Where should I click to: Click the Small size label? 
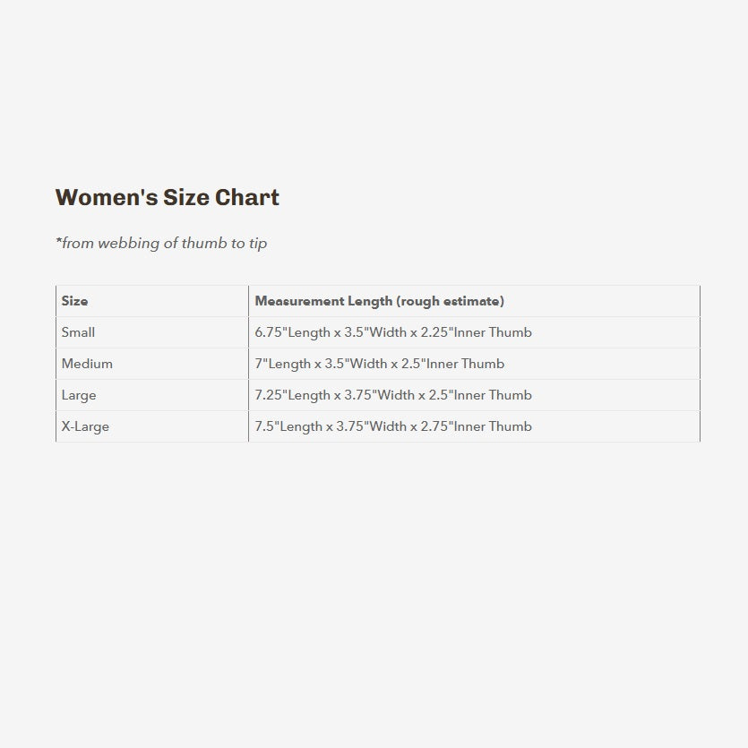78,332
